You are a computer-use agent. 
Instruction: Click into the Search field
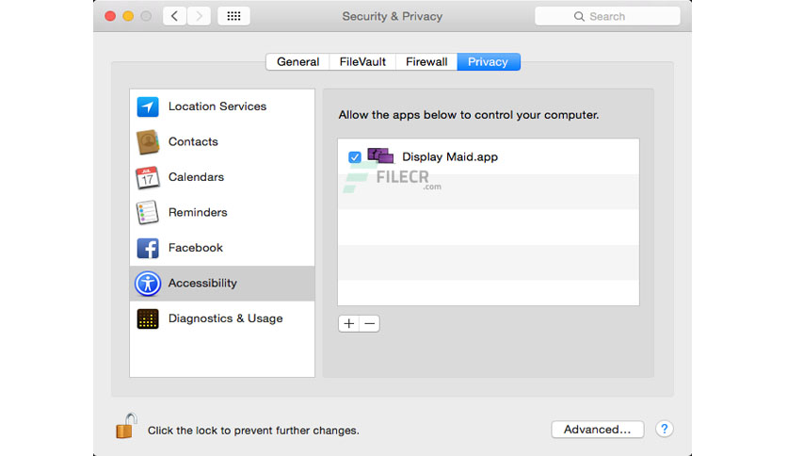tap(607, 16)
